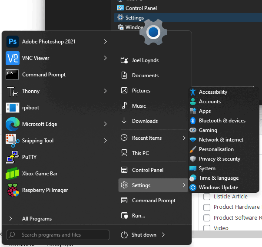Image resolution: width=262 pixels, height=247 pixels.
Task: Tick the Product Software checkbox
Action: [207, 218]
